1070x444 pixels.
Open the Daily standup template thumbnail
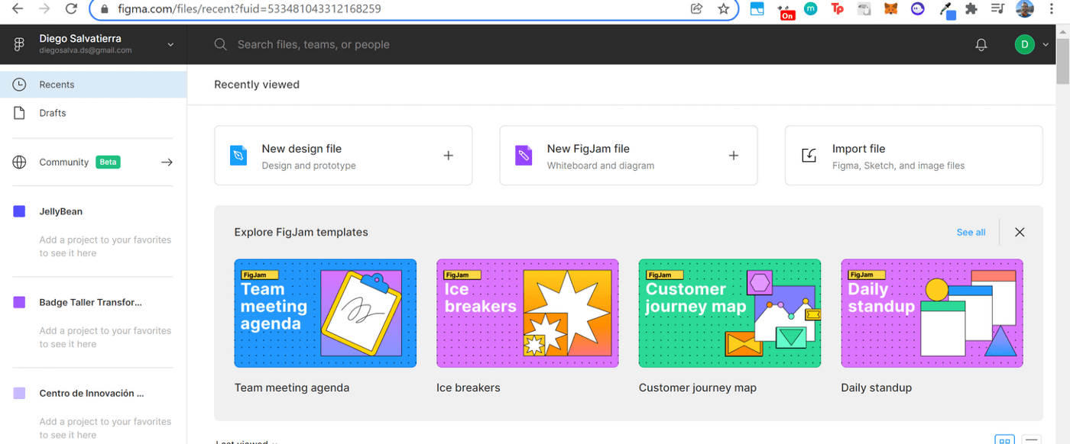(932, 314)
